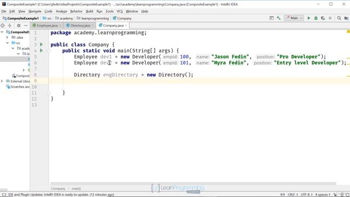Switch to the Directory.java tab

tap(80, 26)
